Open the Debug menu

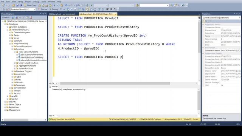[36, 2]
